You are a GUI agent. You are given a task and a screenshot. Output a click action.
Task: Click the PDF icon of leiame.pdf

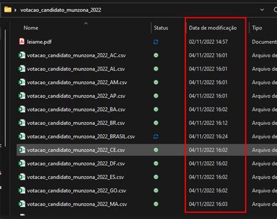click(22, 41)
